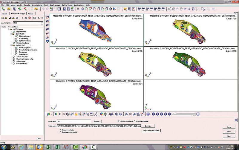Select the Import new model radio button
Viewport: 239px width, 150px height.
[x=61, y=130]
